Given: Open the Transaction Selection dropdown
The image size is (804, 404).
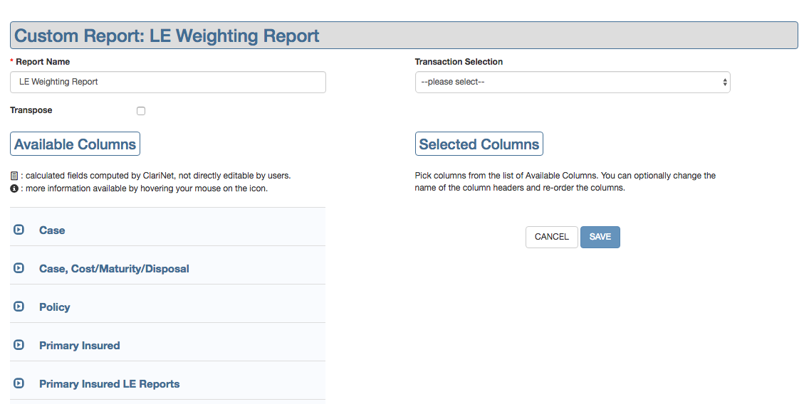Looking at the screenshot, I should (573, 82).
